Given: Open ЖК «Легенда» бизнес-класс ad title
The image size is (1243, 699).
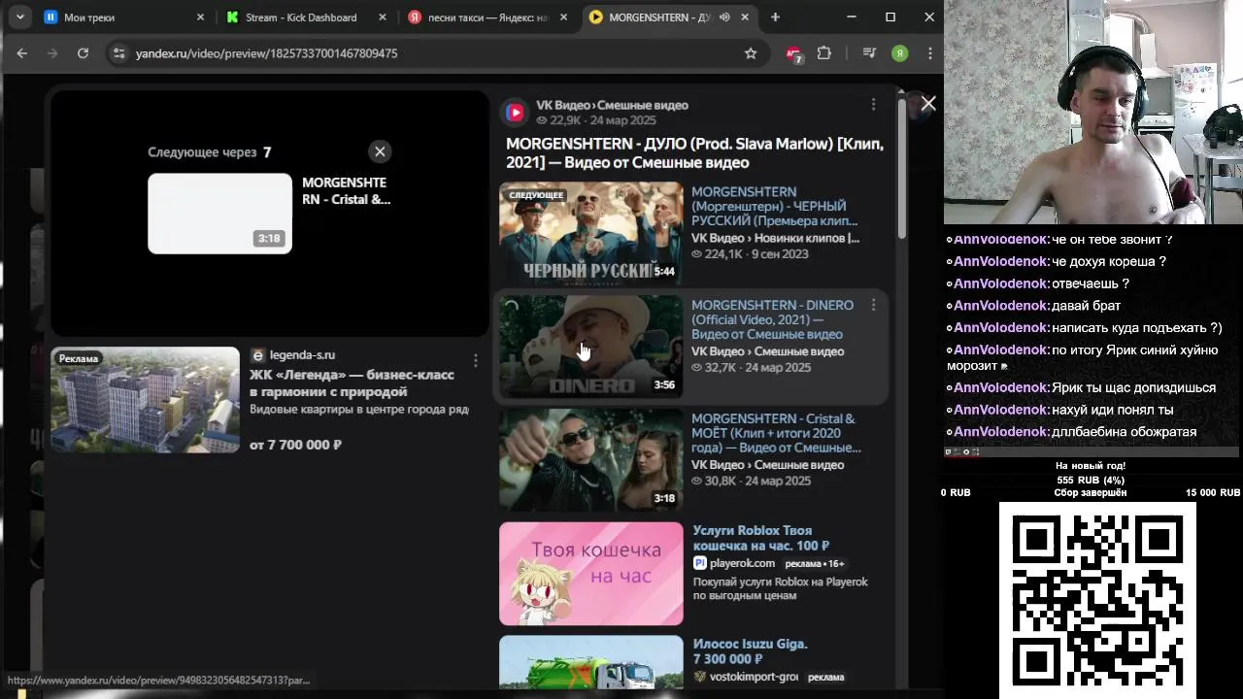Looking at the screenshot, I should tap(352, 383).
